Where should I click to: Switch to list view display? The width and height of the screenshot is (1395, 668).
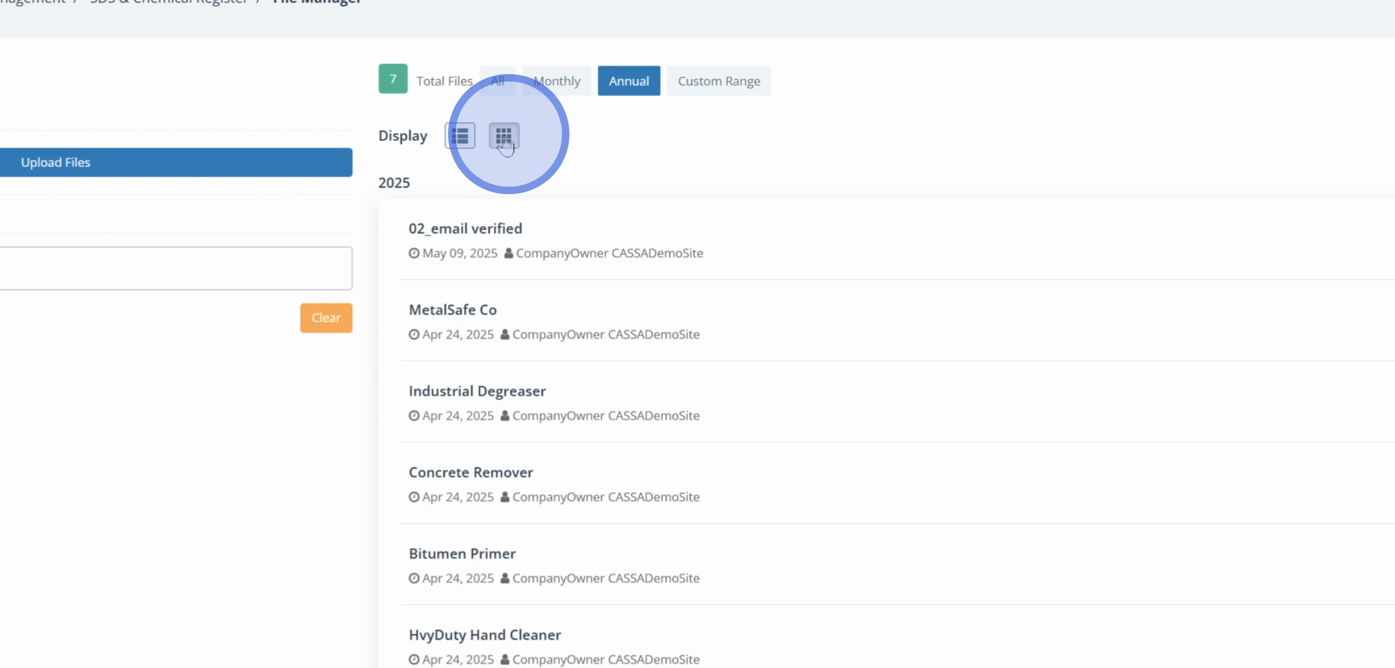[460, 136]
